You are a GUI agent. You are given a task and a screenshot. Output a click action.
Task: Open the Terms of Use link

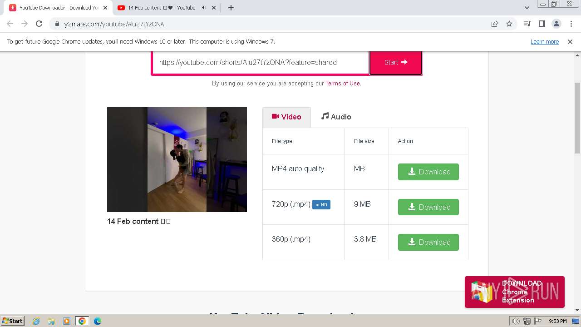click(343, 84)
